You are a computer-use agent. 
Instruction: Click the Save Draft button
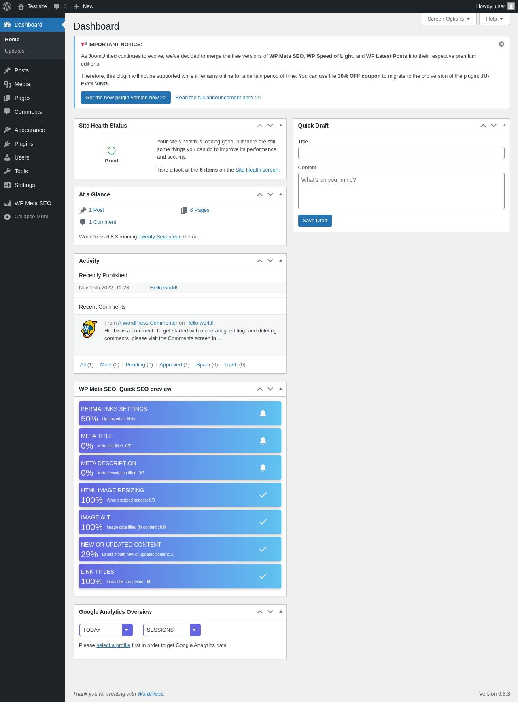point(315,221)
